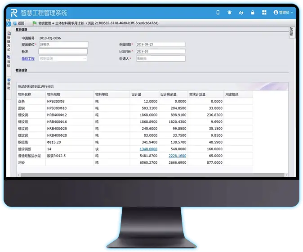Click the lightning bolt icon in header

[241, 13]
